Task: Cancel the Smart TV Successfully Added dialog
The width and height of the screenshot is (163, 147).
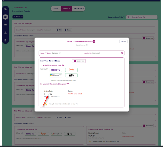Action: pos(123,42)
